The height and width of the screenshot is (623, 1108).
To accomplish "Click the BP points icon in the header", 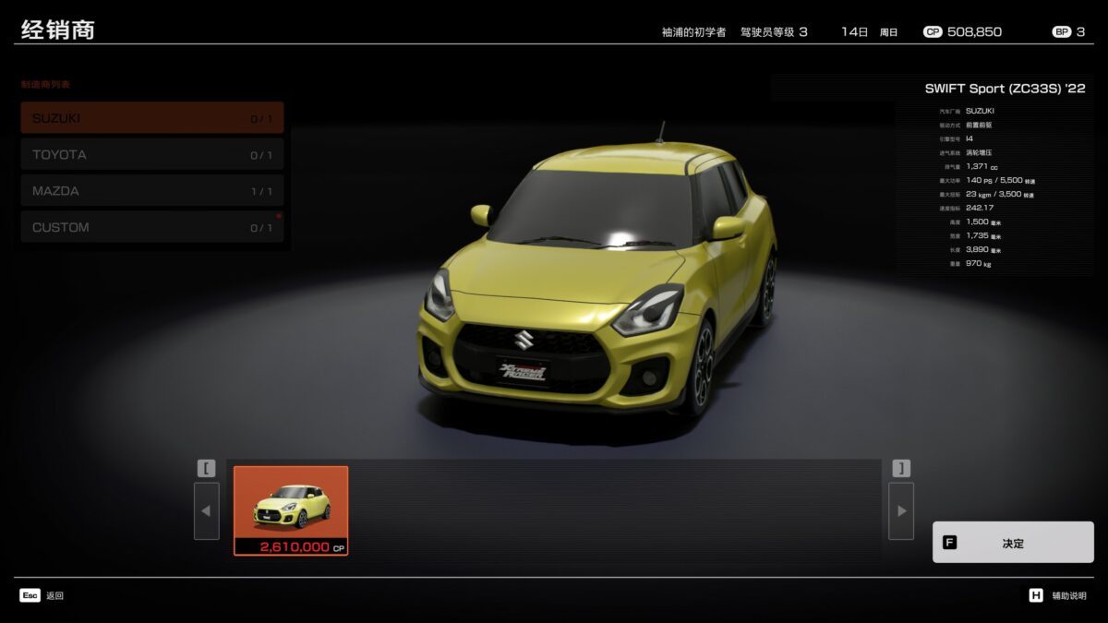I will [x=1062, y=32].
